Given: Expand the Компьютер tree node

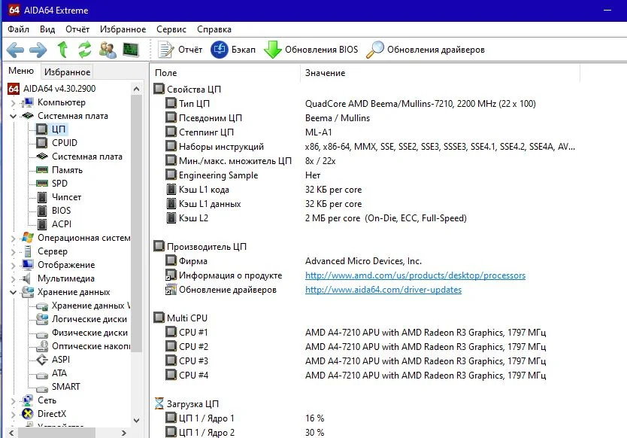Looking at the screenshot, I should [13, 102].
